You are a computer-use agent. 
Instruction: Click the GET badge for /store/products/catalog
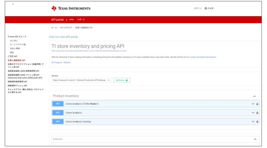pyautogui.click(x=58, y=121)
